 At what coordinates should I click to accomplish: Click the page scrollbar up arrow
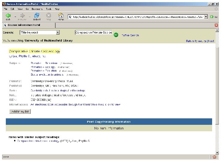(x=217, y=30)
